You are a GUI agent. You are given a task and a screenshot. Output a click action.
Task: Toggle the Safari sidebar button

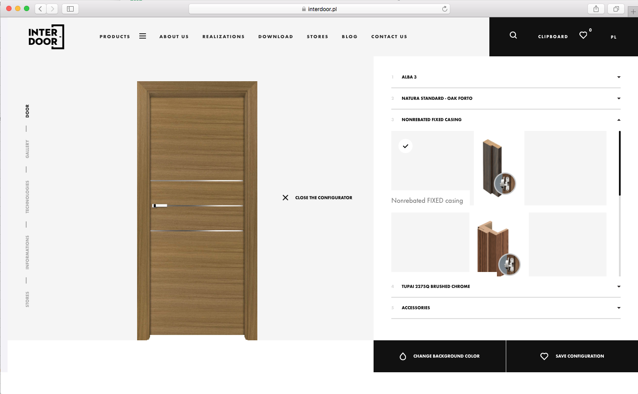click(x=70, y=9)
